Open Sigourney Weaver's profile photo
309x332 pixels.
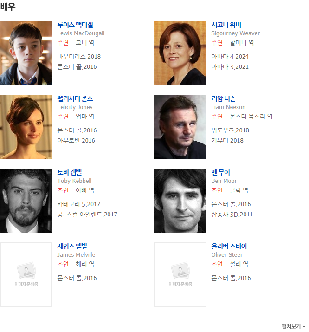pyautogui.click(x=180, y=53)
